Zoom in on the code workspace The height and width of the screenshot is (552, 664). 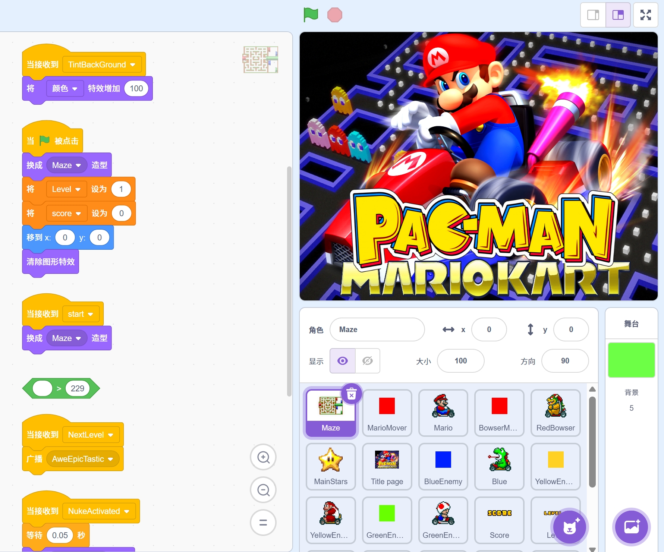click(263, 457)
